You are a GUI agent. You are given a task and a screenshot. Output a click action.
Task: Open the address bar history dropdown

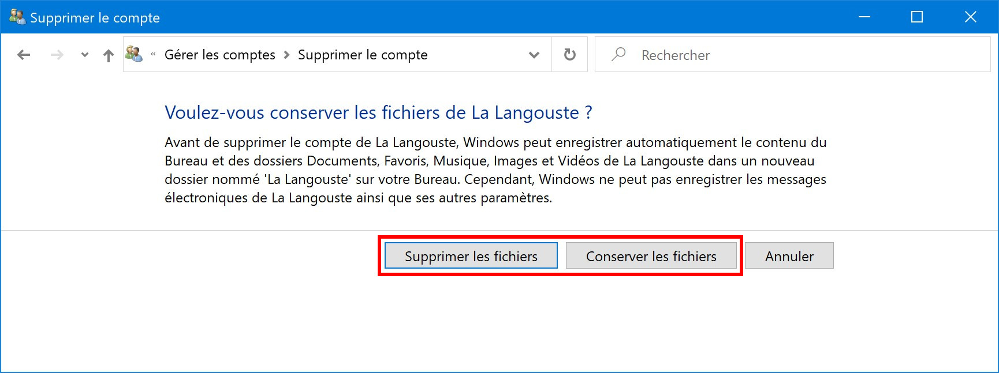[534, 55]
